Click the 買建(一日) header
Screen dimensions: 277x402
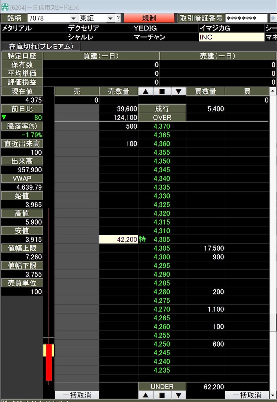click(x=101, y=56)
